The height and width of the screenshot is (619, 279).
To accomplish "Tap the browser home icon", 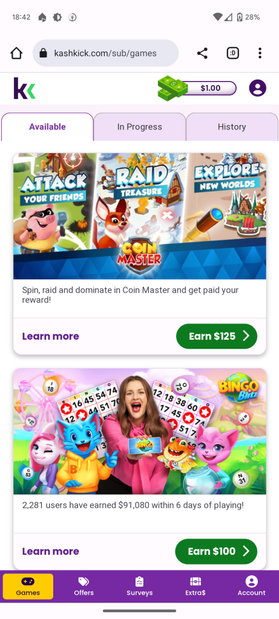I will click(x=16, y=53).
